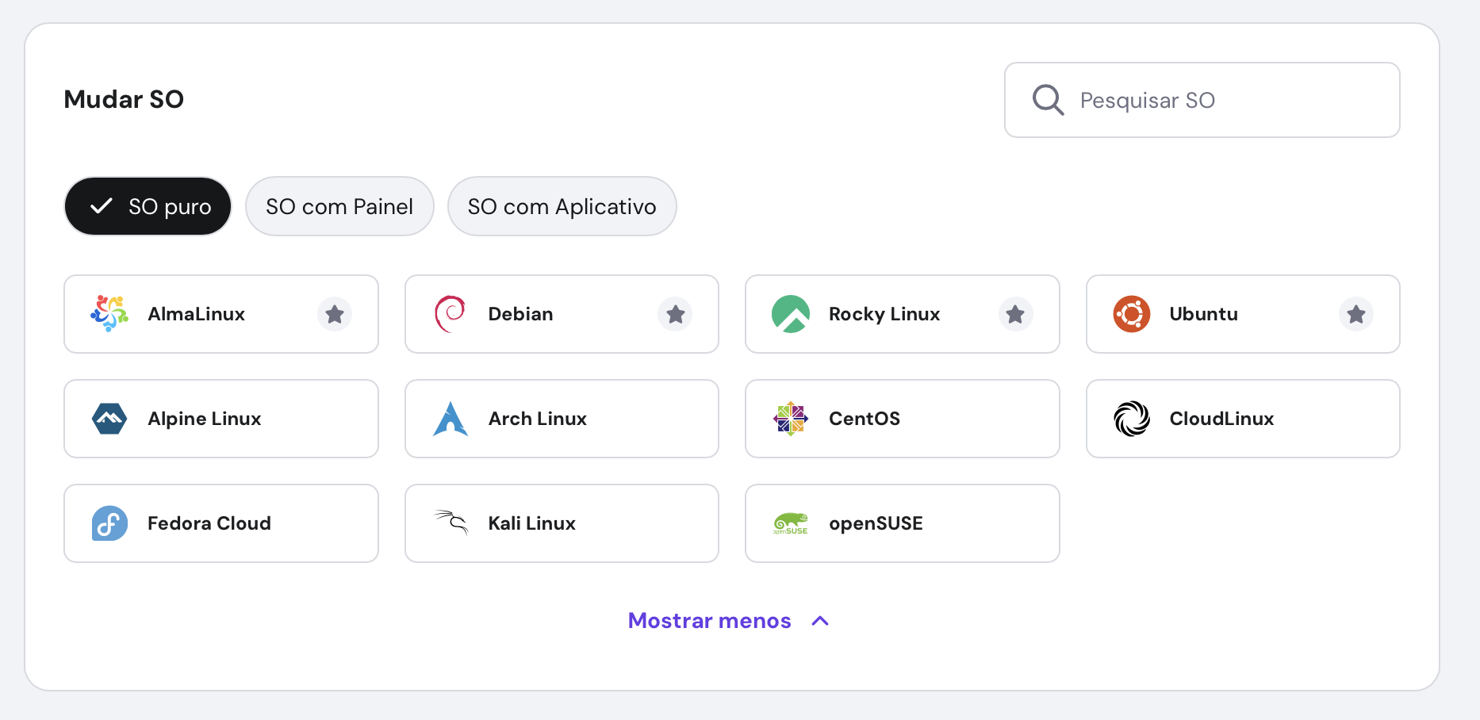The height and width of the screenshot is (720, 1480).
Task: Click the Kali Linux dragon logo
Action: (x=450, y=523)
